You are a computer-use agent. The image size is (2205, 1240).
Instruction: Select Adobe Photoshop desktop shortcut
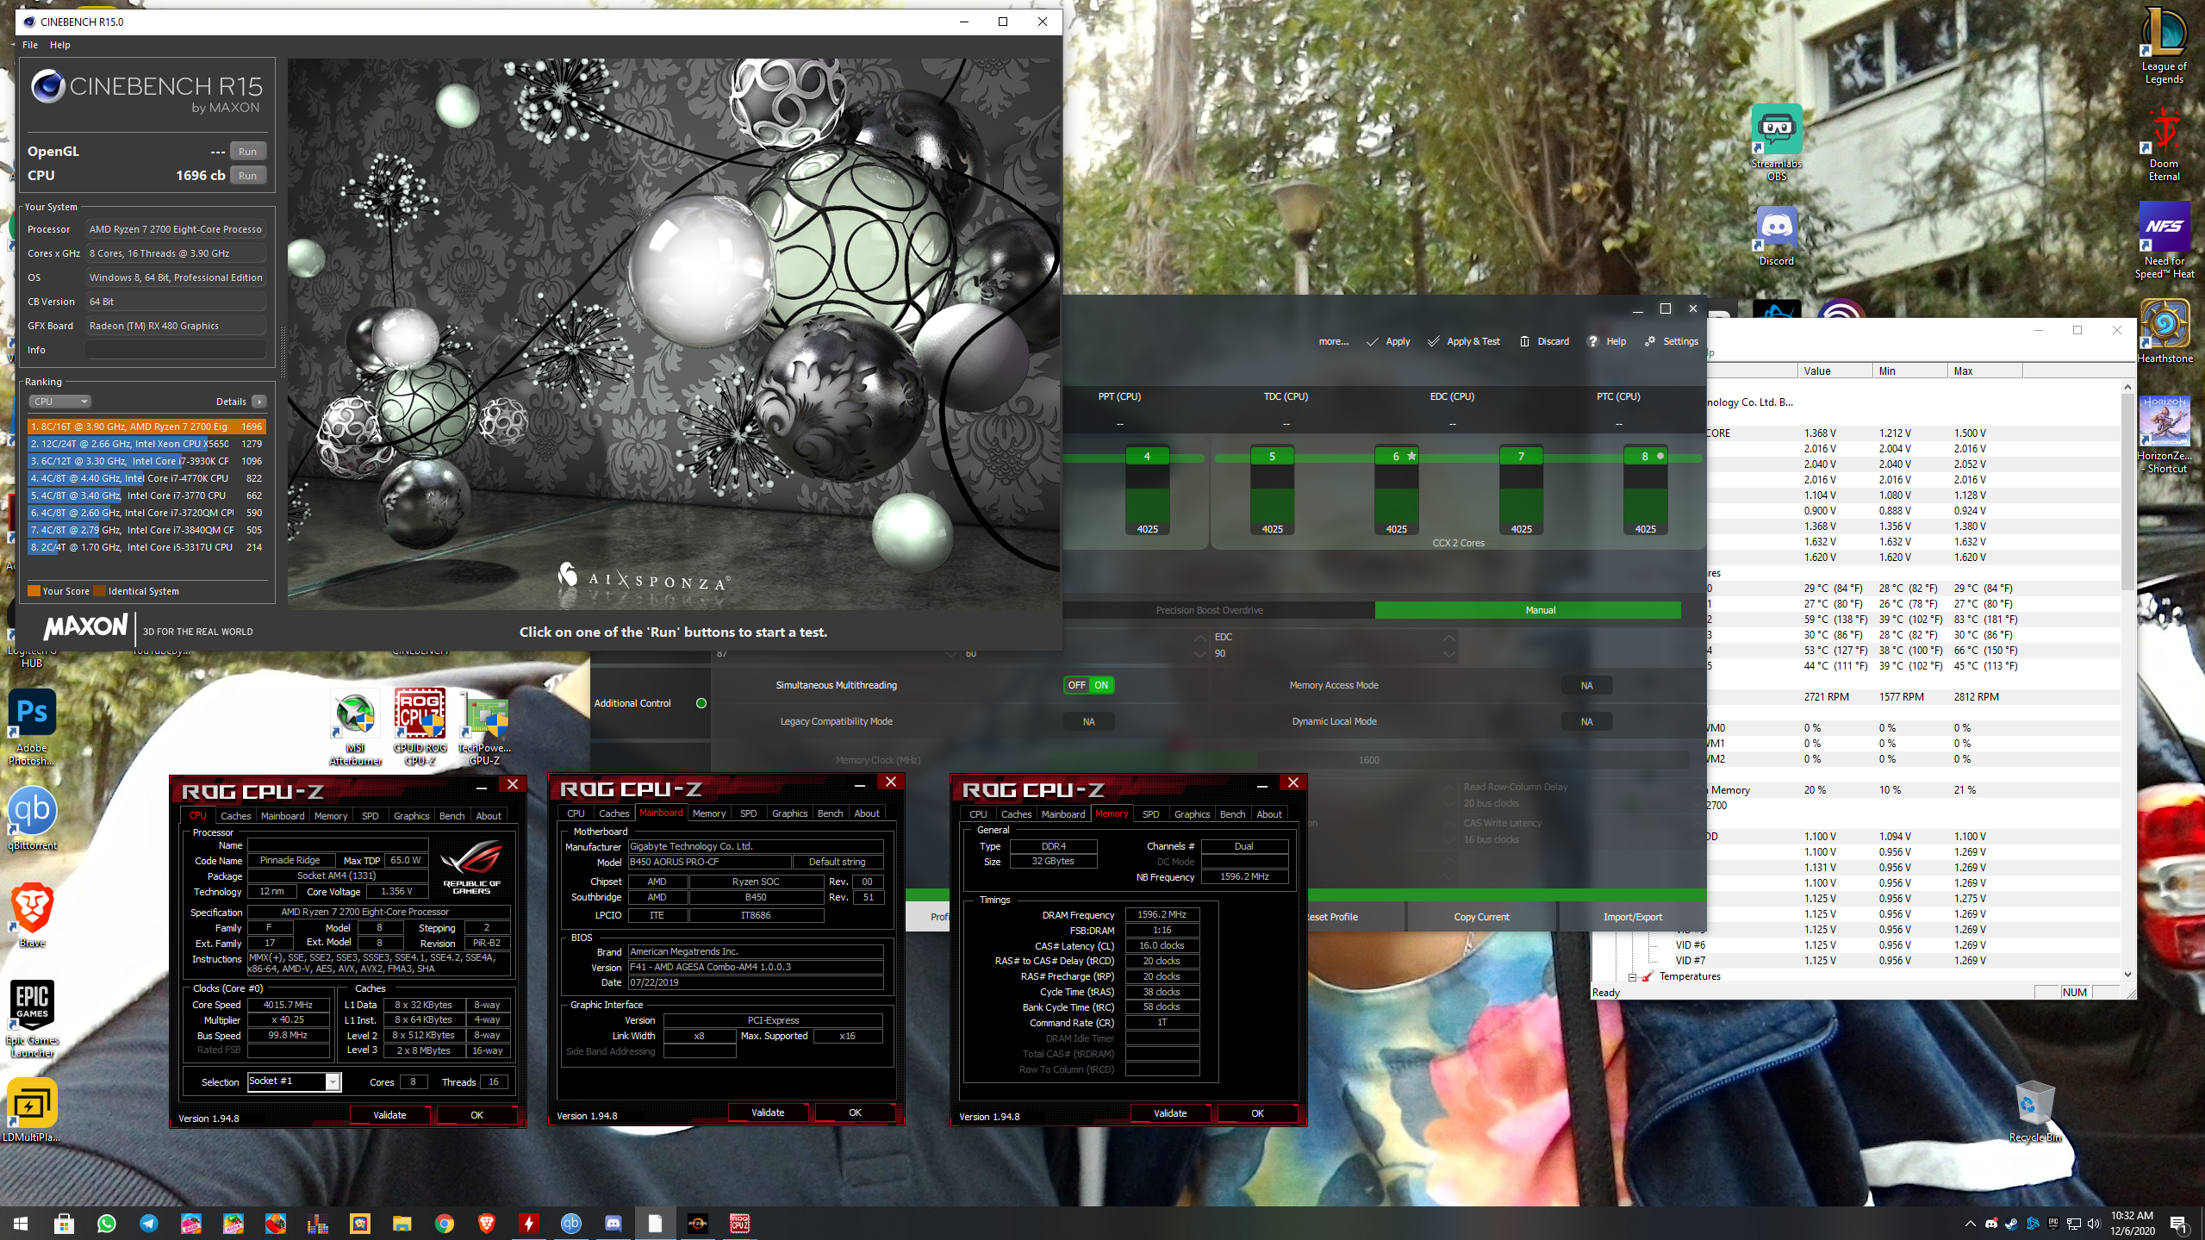pos(32,727)
